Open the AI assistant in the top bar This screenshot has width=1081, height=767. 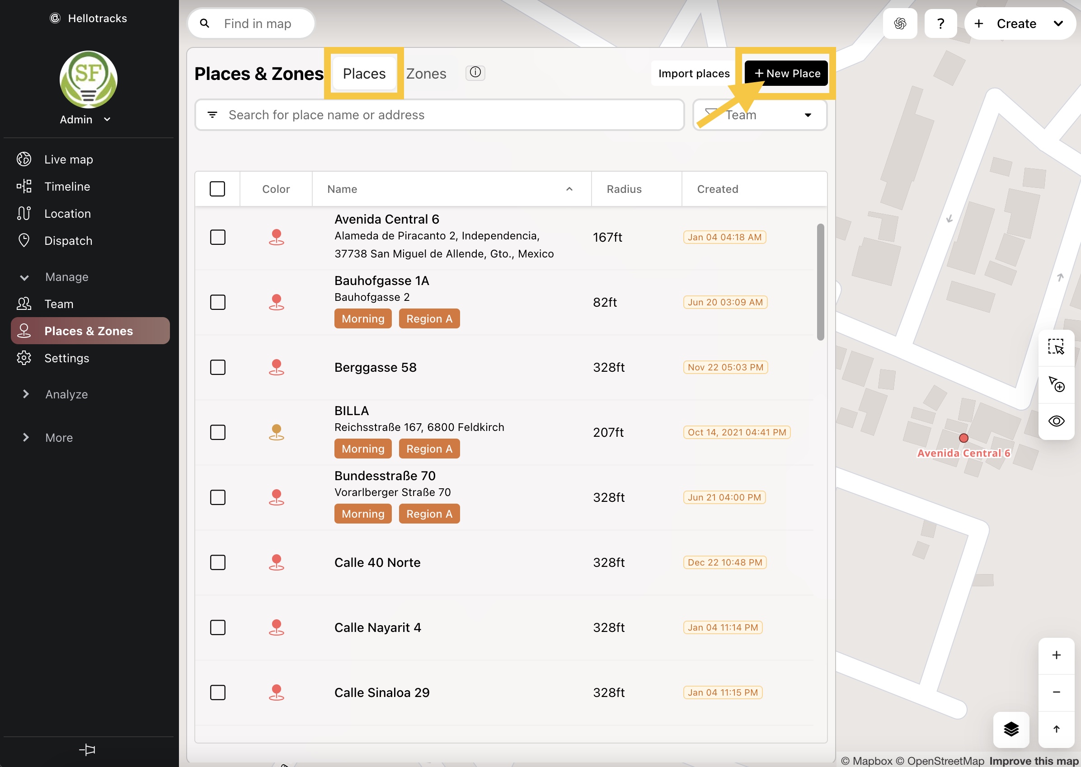click(900, 23)
